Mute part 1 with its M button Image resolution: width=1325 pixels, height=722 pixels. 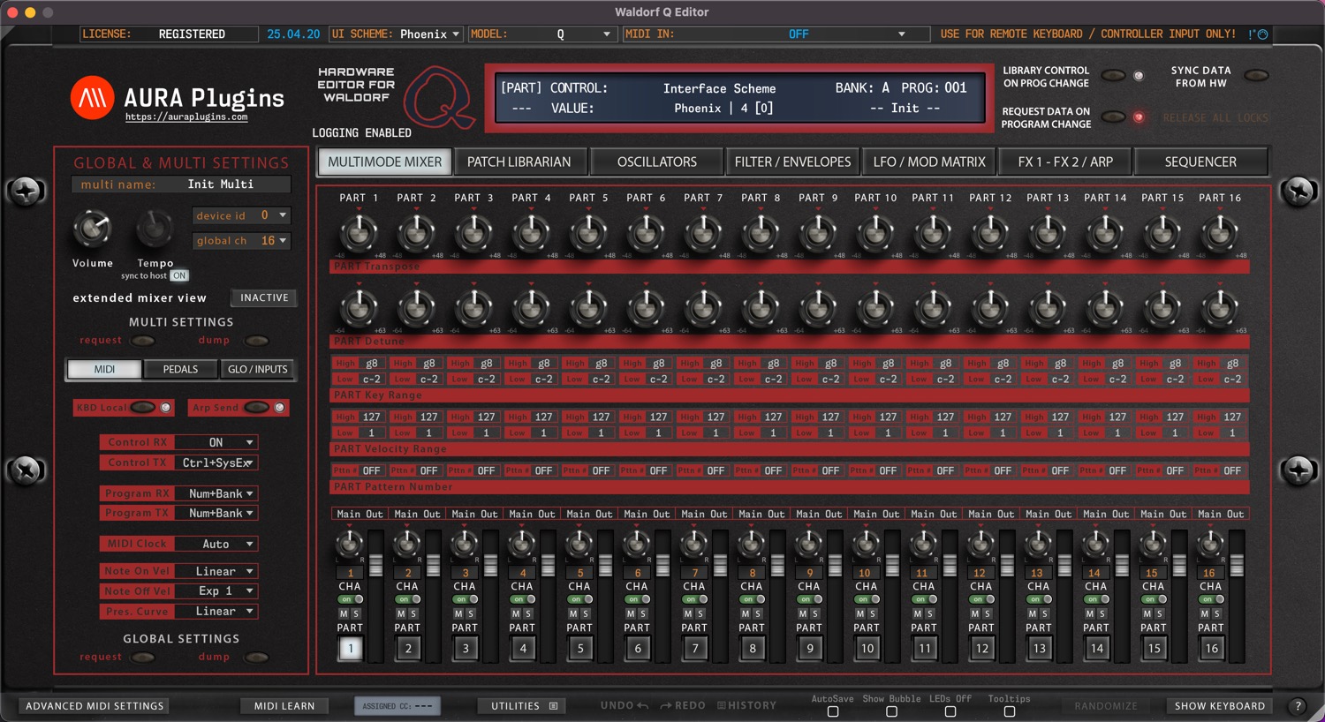pos(344,613)
